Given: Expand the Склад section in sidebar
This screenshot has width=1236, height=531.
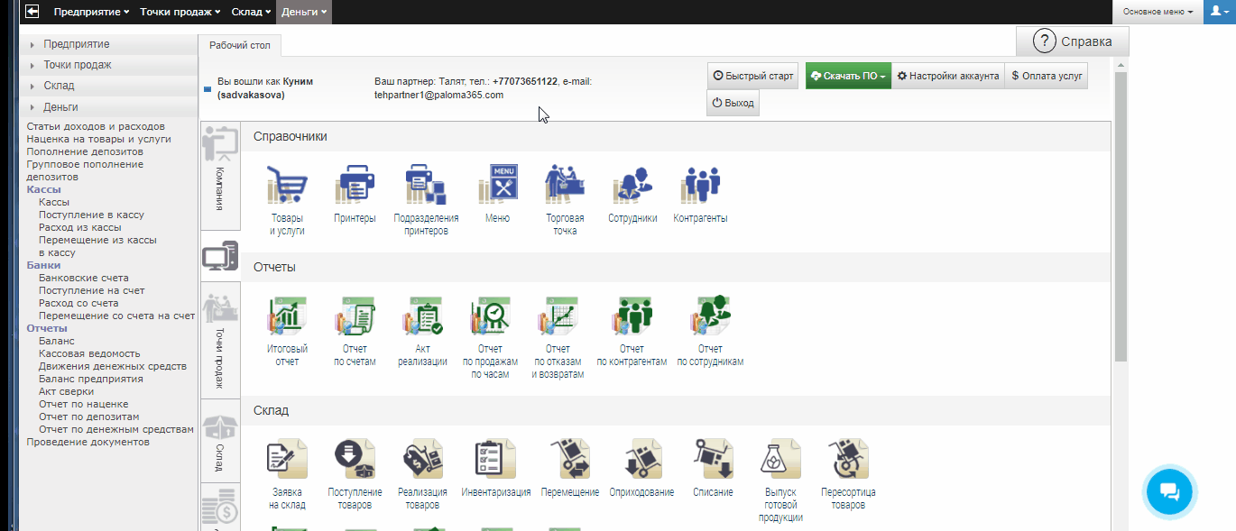Looking at the screenshot, I should click(60, 86).
